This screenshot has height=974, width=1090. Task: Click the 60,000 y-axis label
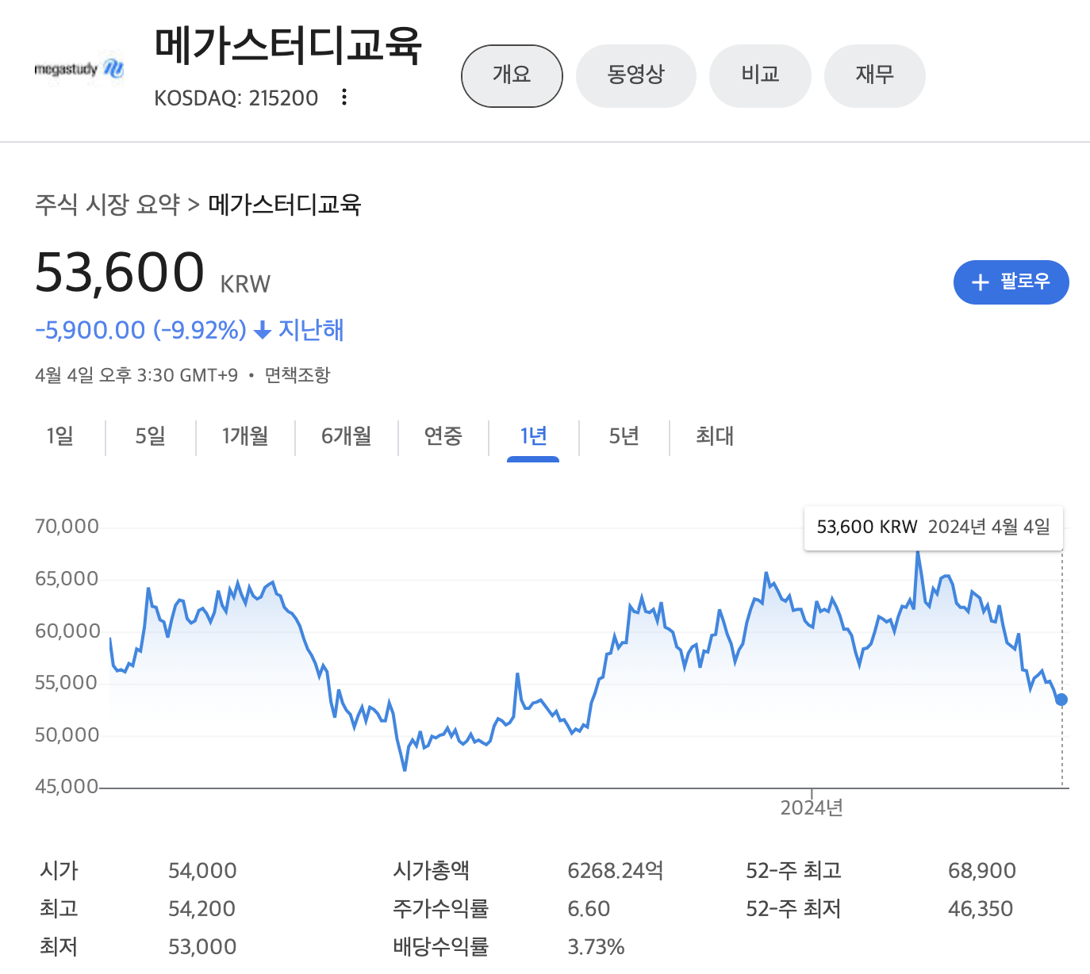point(67,631)
